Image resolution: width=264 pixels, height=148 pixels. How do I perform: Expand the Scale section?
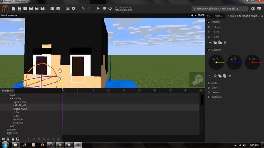(x=209, y=83)
